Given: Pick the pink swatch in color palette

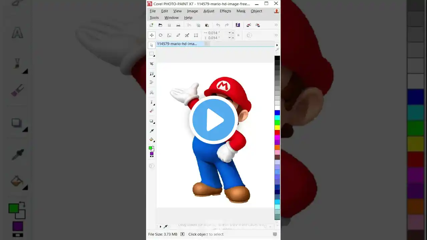Looking at the screenshot, I should 277,152.
